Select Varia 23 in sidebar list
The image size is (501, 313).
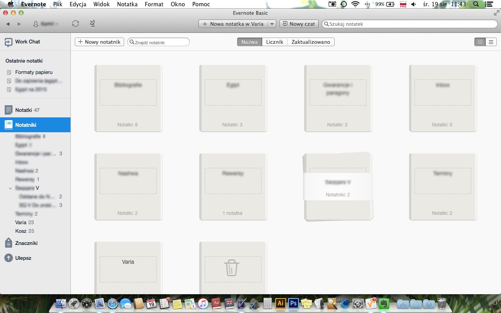[24, 222]
